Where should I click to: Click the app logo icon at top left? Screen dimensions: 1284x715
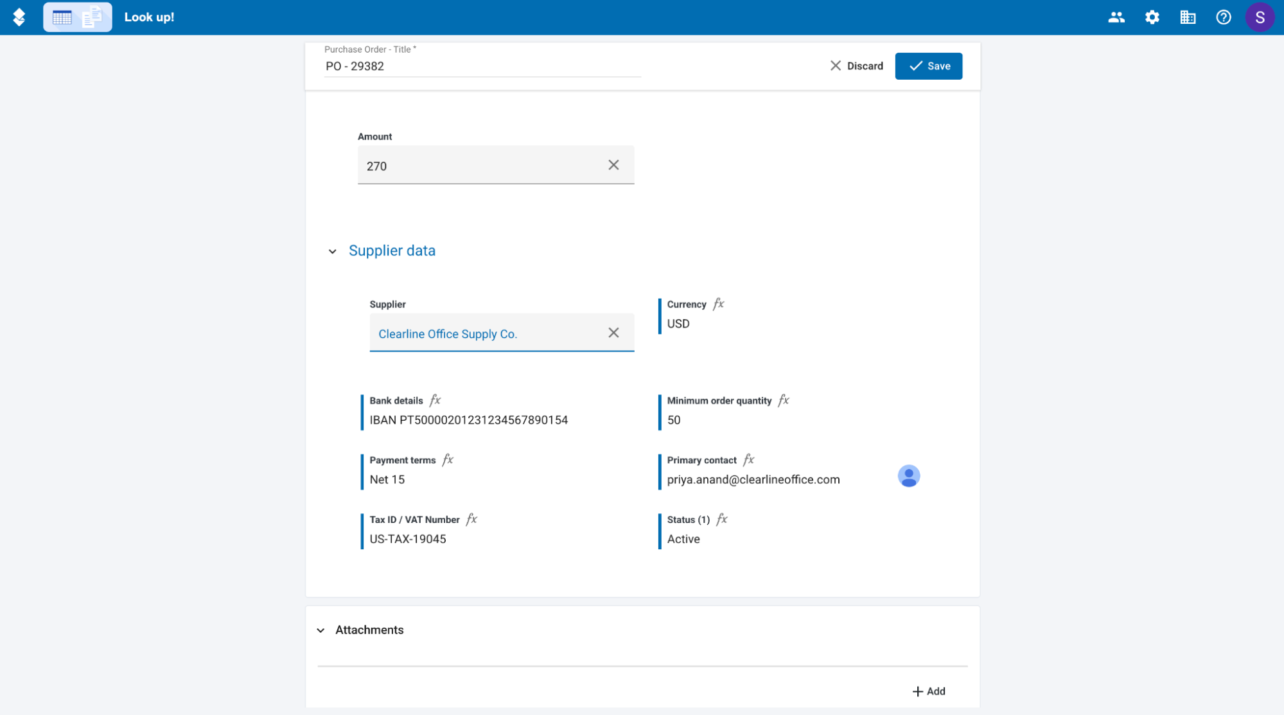[x=19, y=17]
